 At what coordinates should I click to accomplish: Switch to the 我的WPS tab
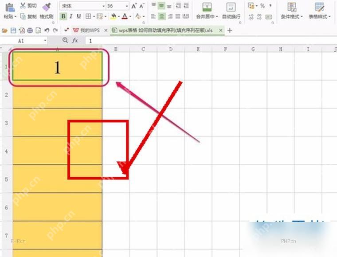pyautogui.click(x=87, y=31)
